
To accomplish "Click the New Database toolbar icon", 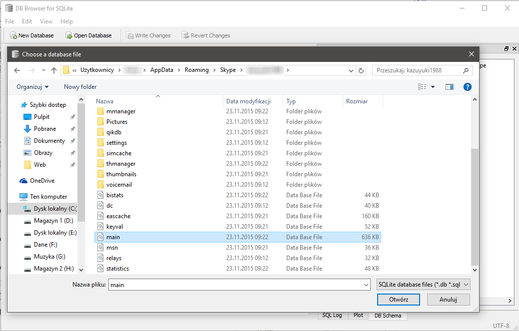I will (13, 35).
